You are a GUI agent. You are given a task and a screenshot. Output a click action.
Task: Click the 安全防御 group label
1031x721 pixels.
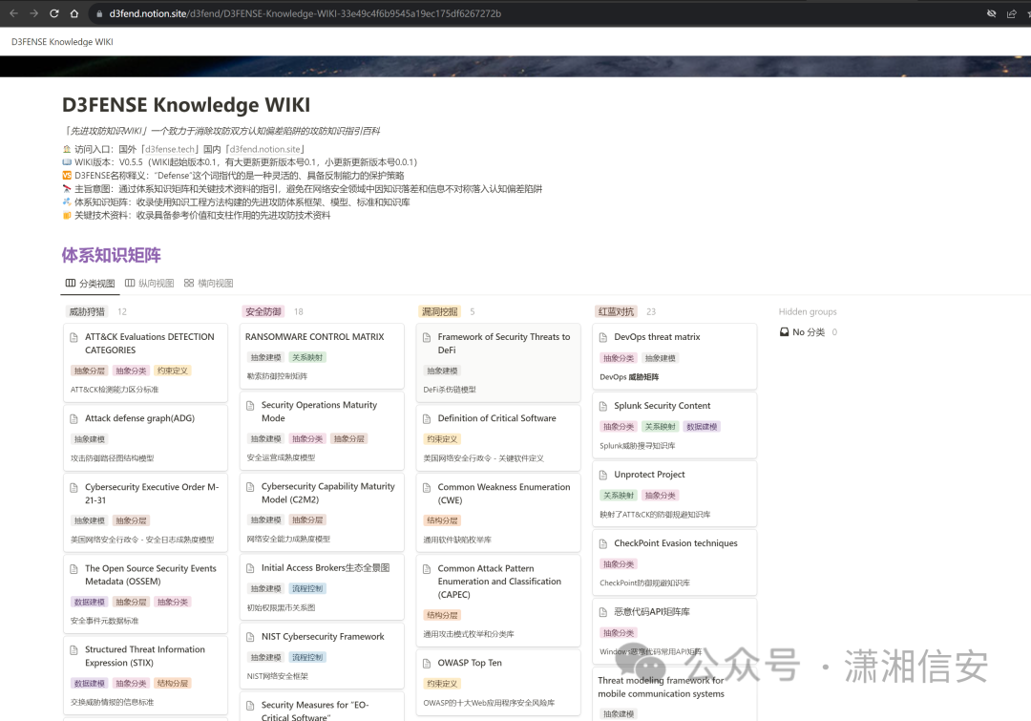click(x=263, y=312)
